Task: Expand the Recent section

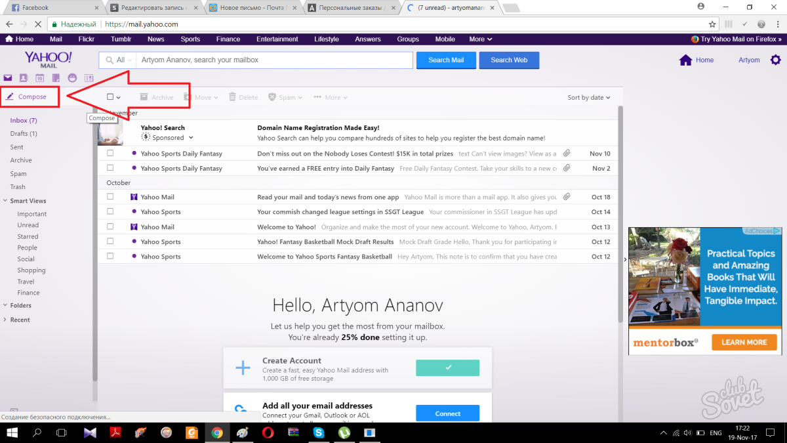Action: [x=5, y=320]
